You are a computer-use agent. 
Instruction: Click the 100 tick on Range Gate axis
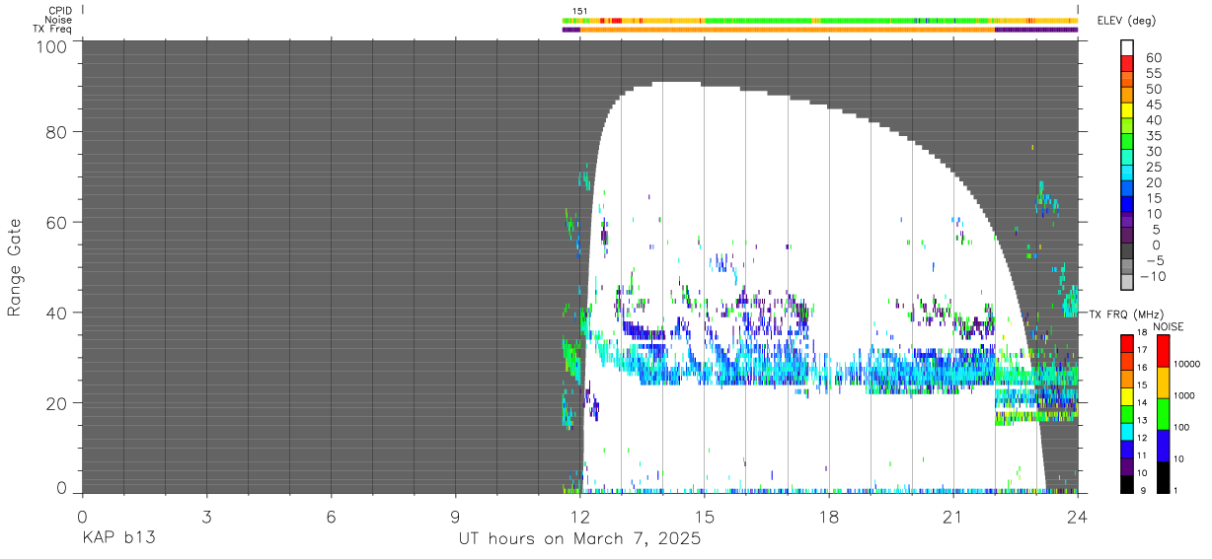click(x=50, y=47)
